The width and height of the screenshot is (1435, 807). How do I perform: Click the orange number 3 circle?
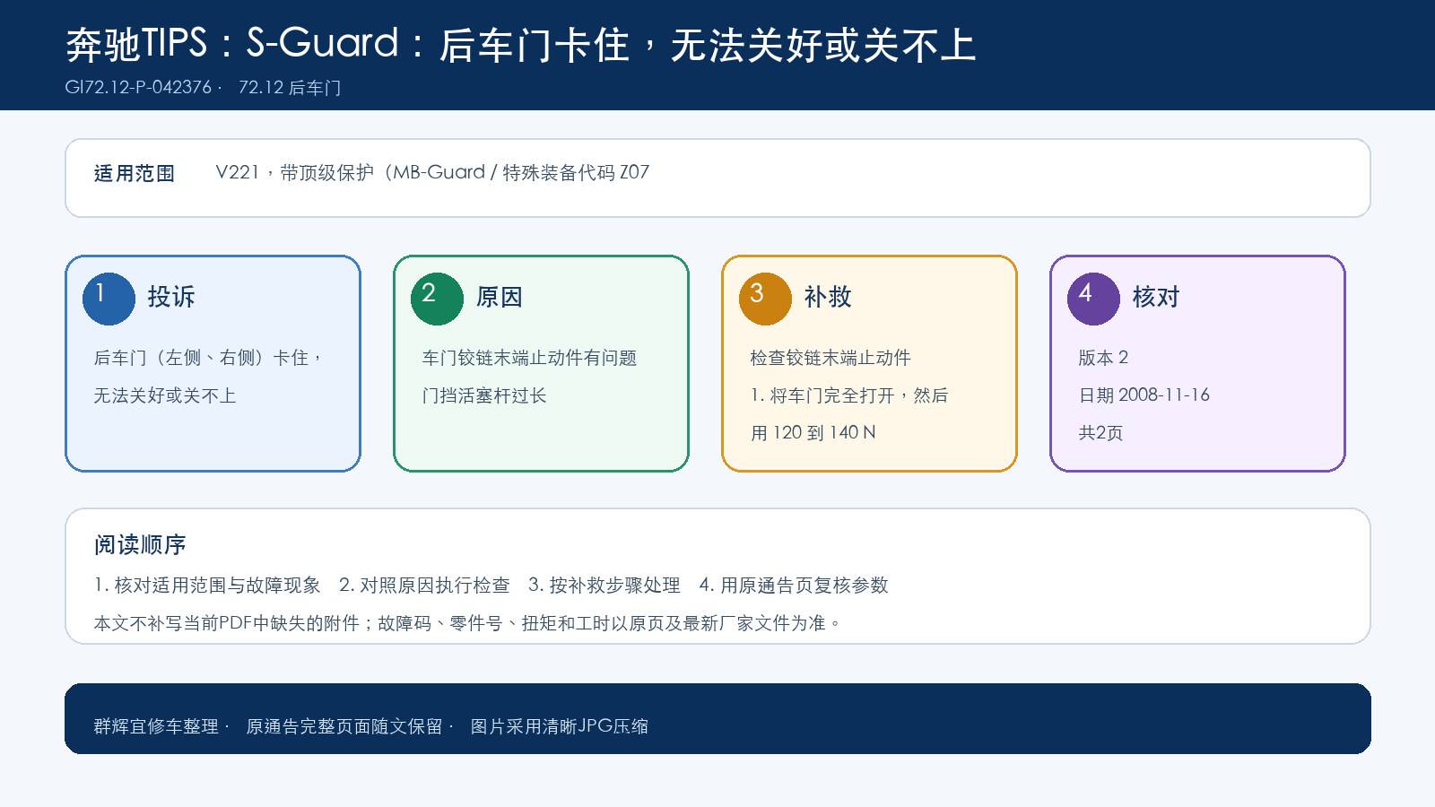(x=765, y=299)
